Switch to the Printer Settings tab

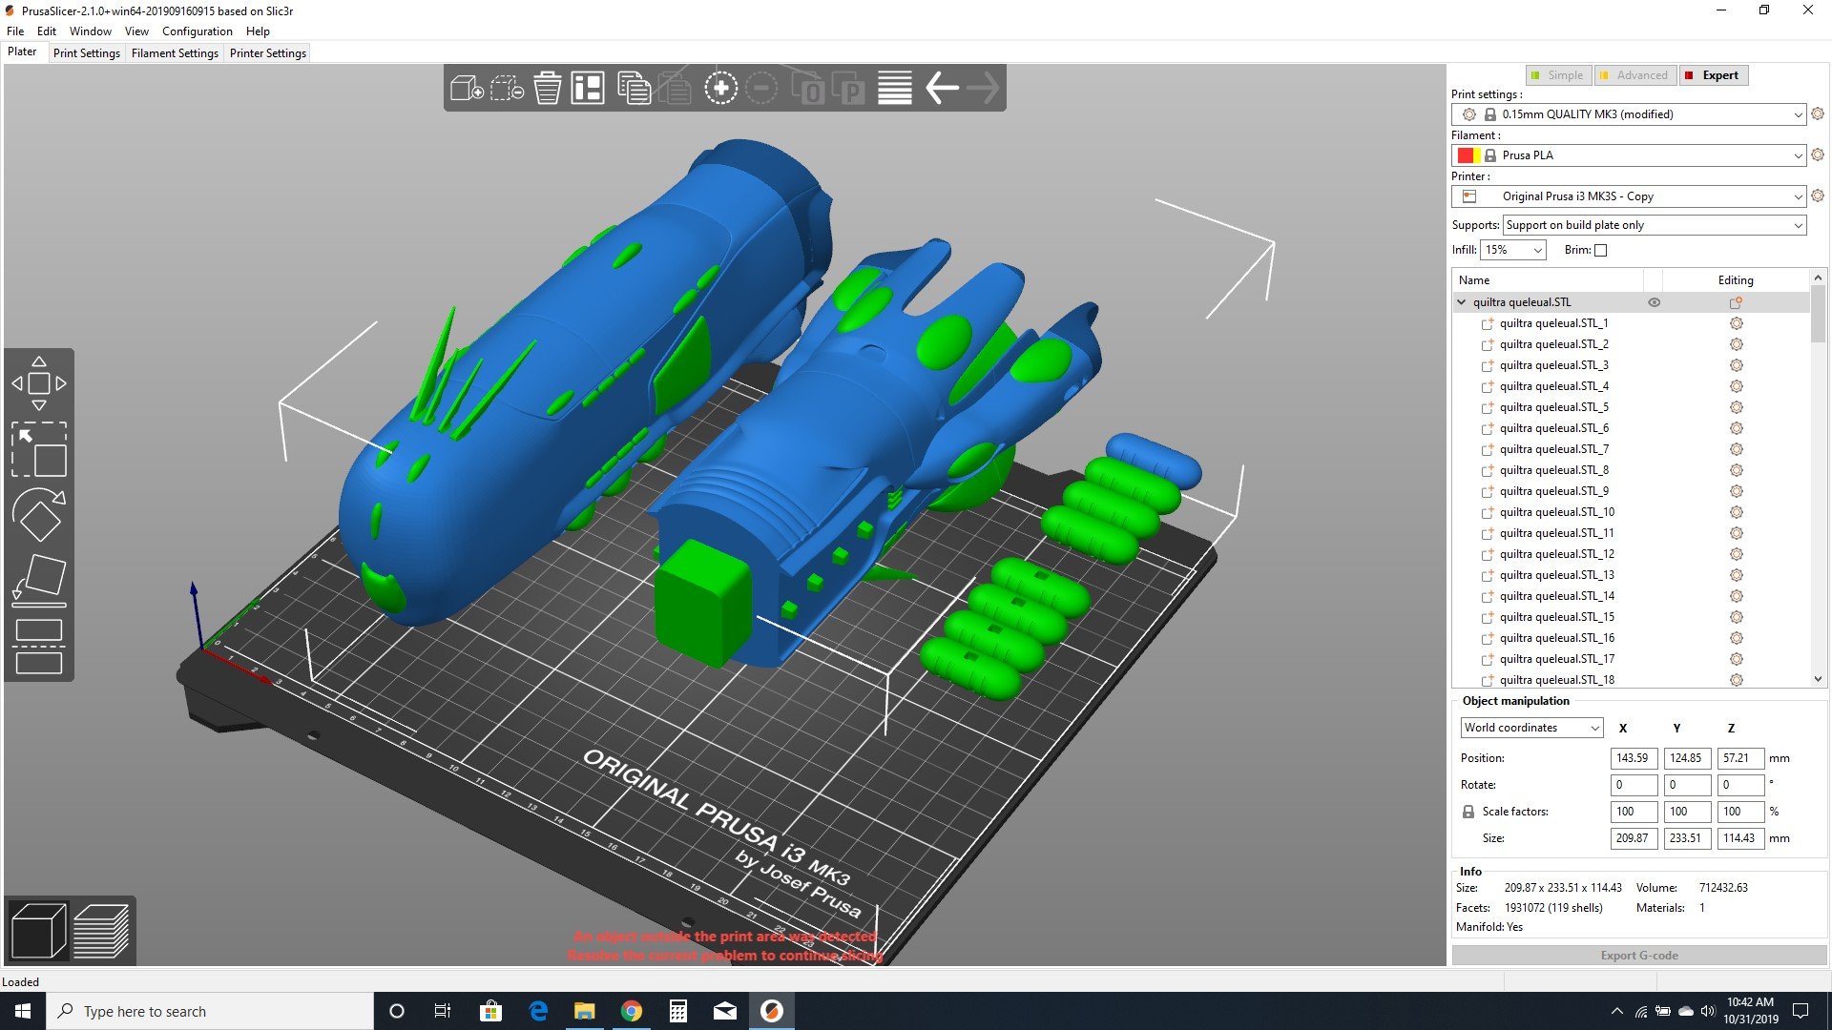[268, 53]
